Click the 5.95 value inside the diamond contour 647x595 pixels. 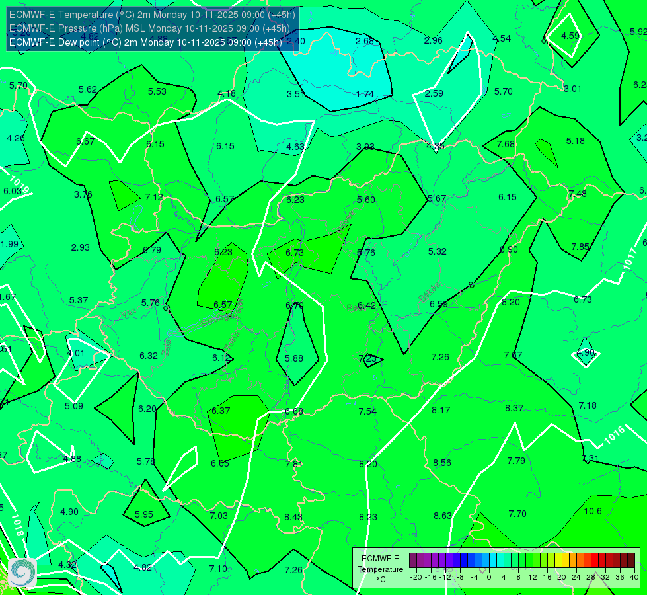click(144, 514)
